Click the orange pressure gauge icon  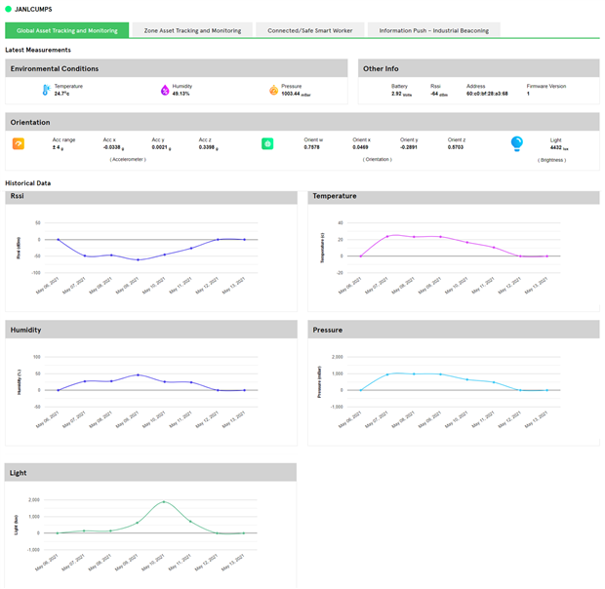click(x=273, y=90)
